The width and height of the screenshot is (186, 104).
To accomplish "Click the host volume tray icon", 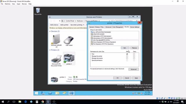I will (171, 102).
